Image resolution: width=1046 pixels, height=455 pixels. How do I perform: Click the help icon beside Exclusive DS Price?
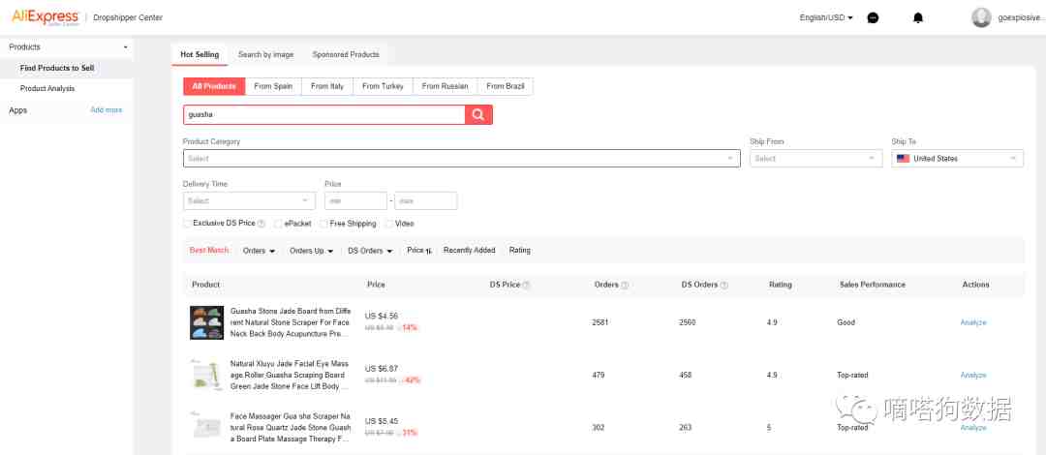click(261, 224)
